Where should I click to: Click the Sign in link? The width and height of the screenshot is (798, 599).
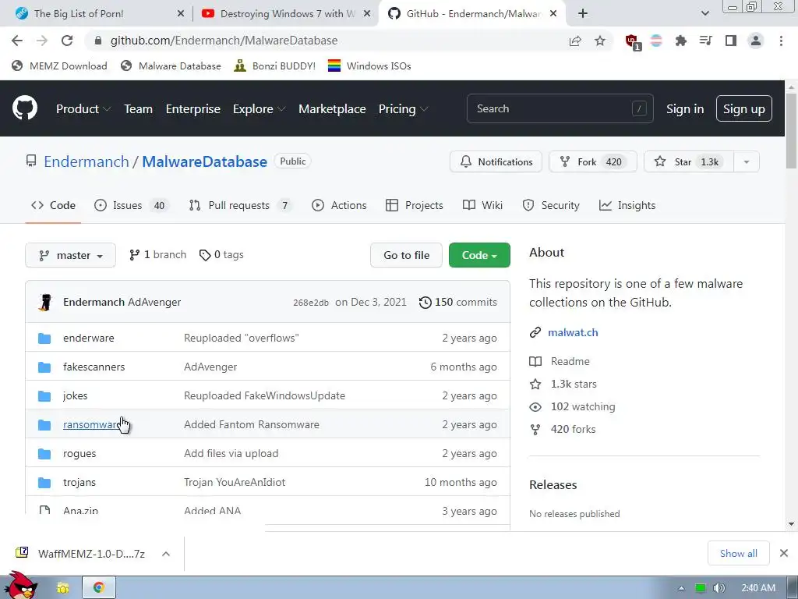(x=685, y=109)
